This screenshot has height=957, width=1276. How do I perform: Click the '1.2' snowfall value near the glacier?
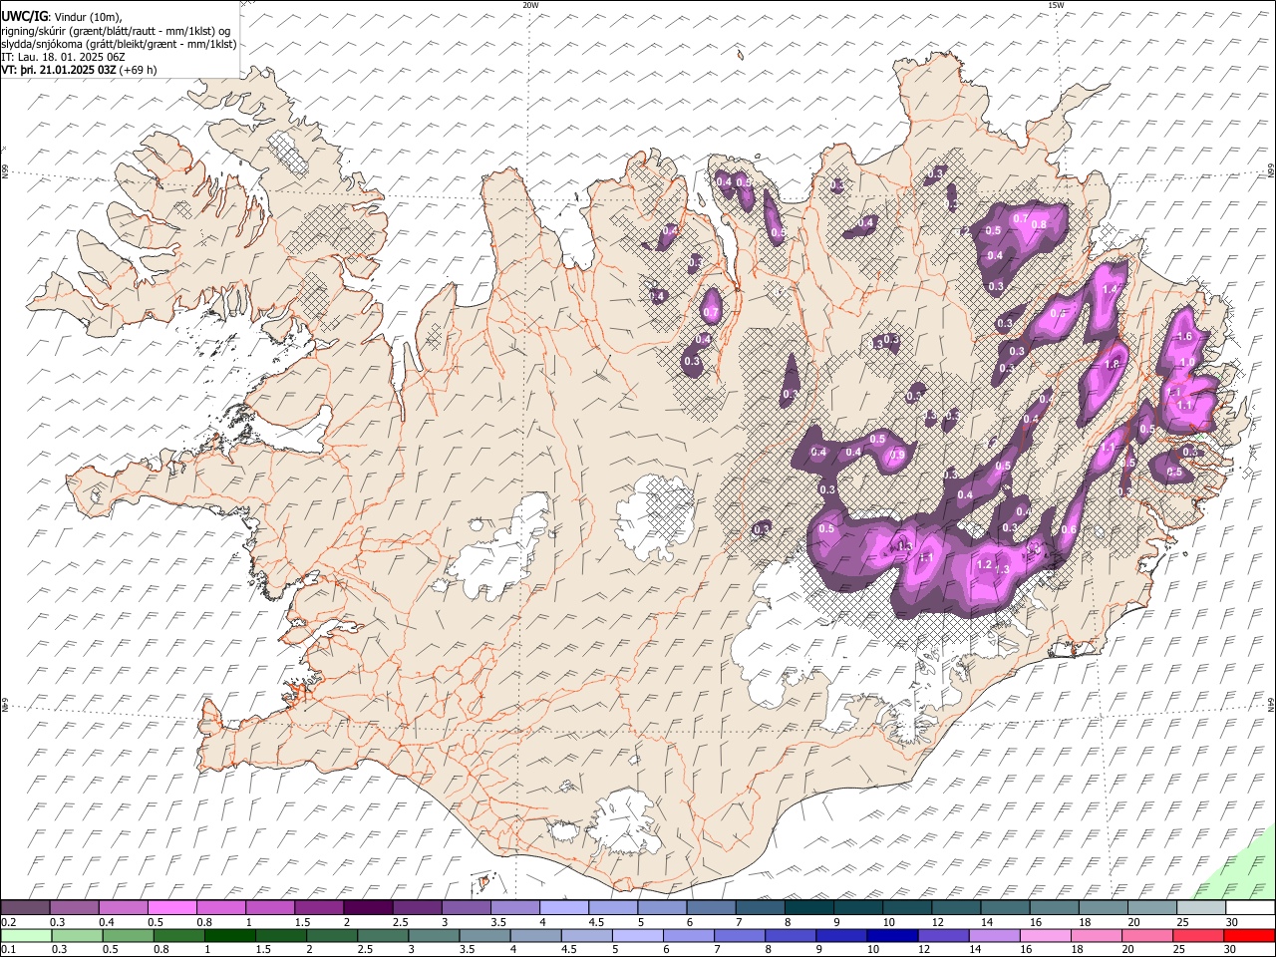pyautogui.click(x=985, y=565)
